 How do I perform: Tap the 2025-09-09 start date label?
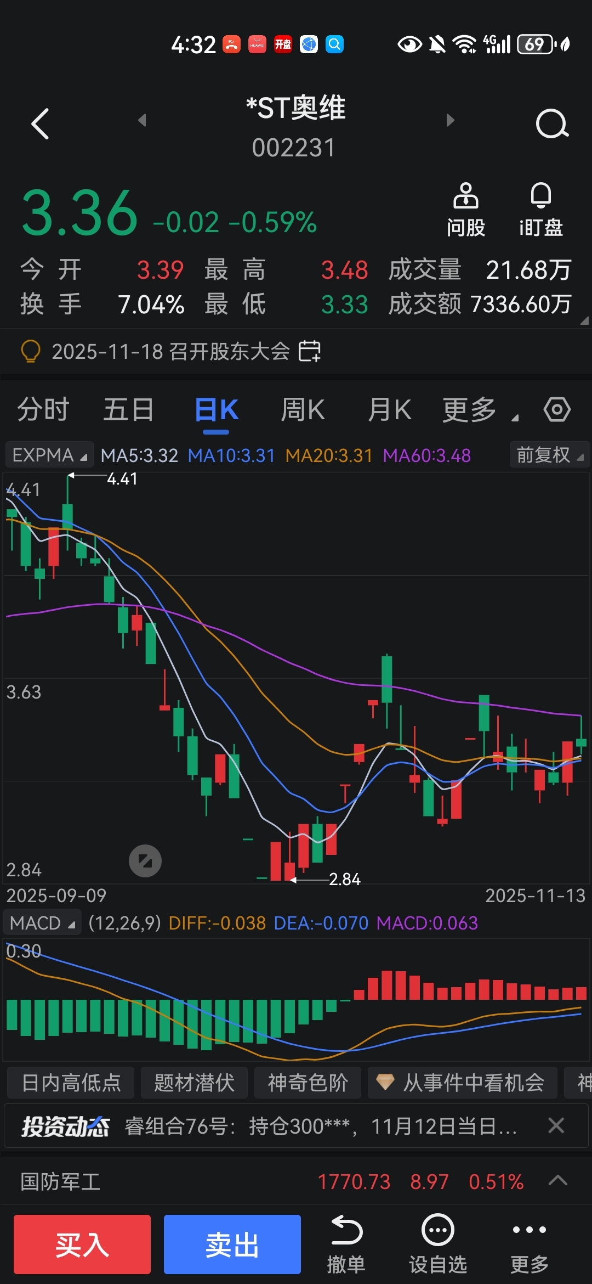56,896
